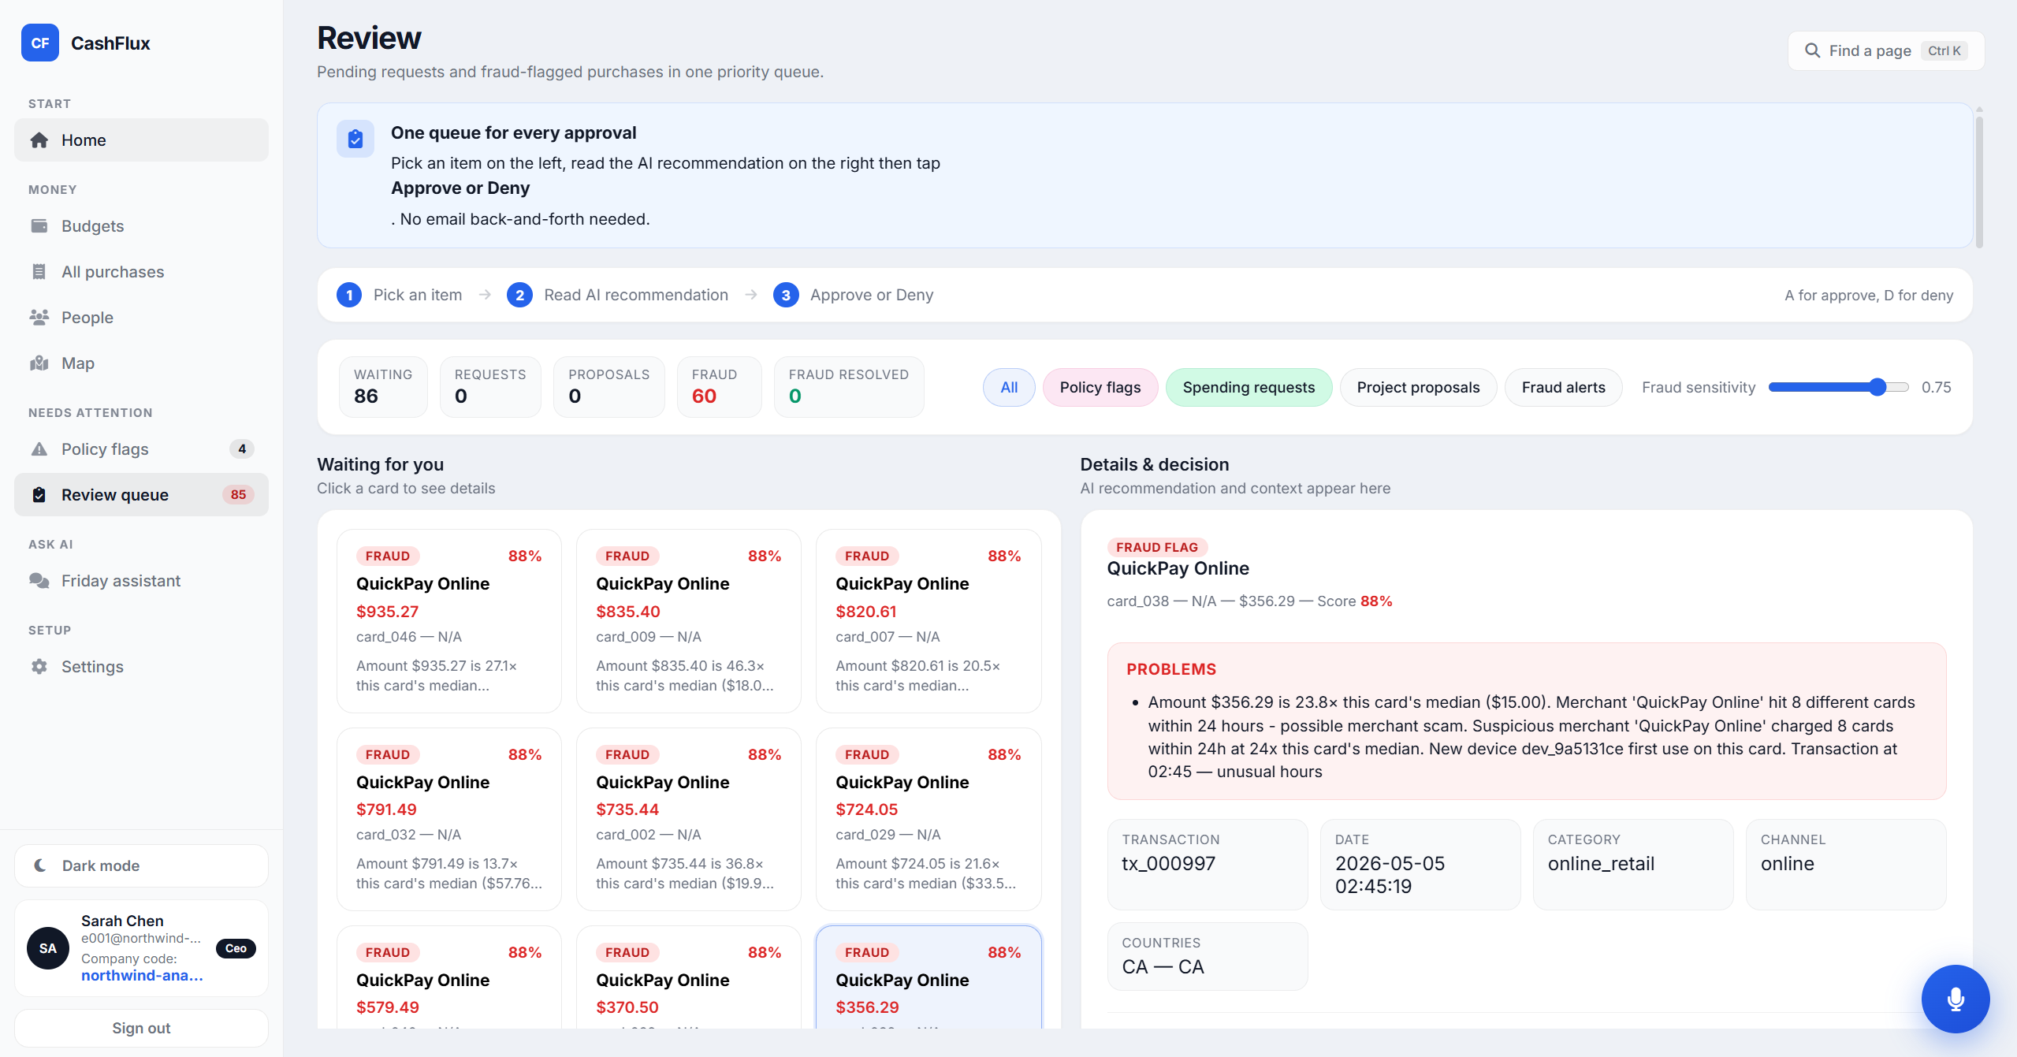
Task: Click the blue microphone voice button
Action: tap(1956, 999)
